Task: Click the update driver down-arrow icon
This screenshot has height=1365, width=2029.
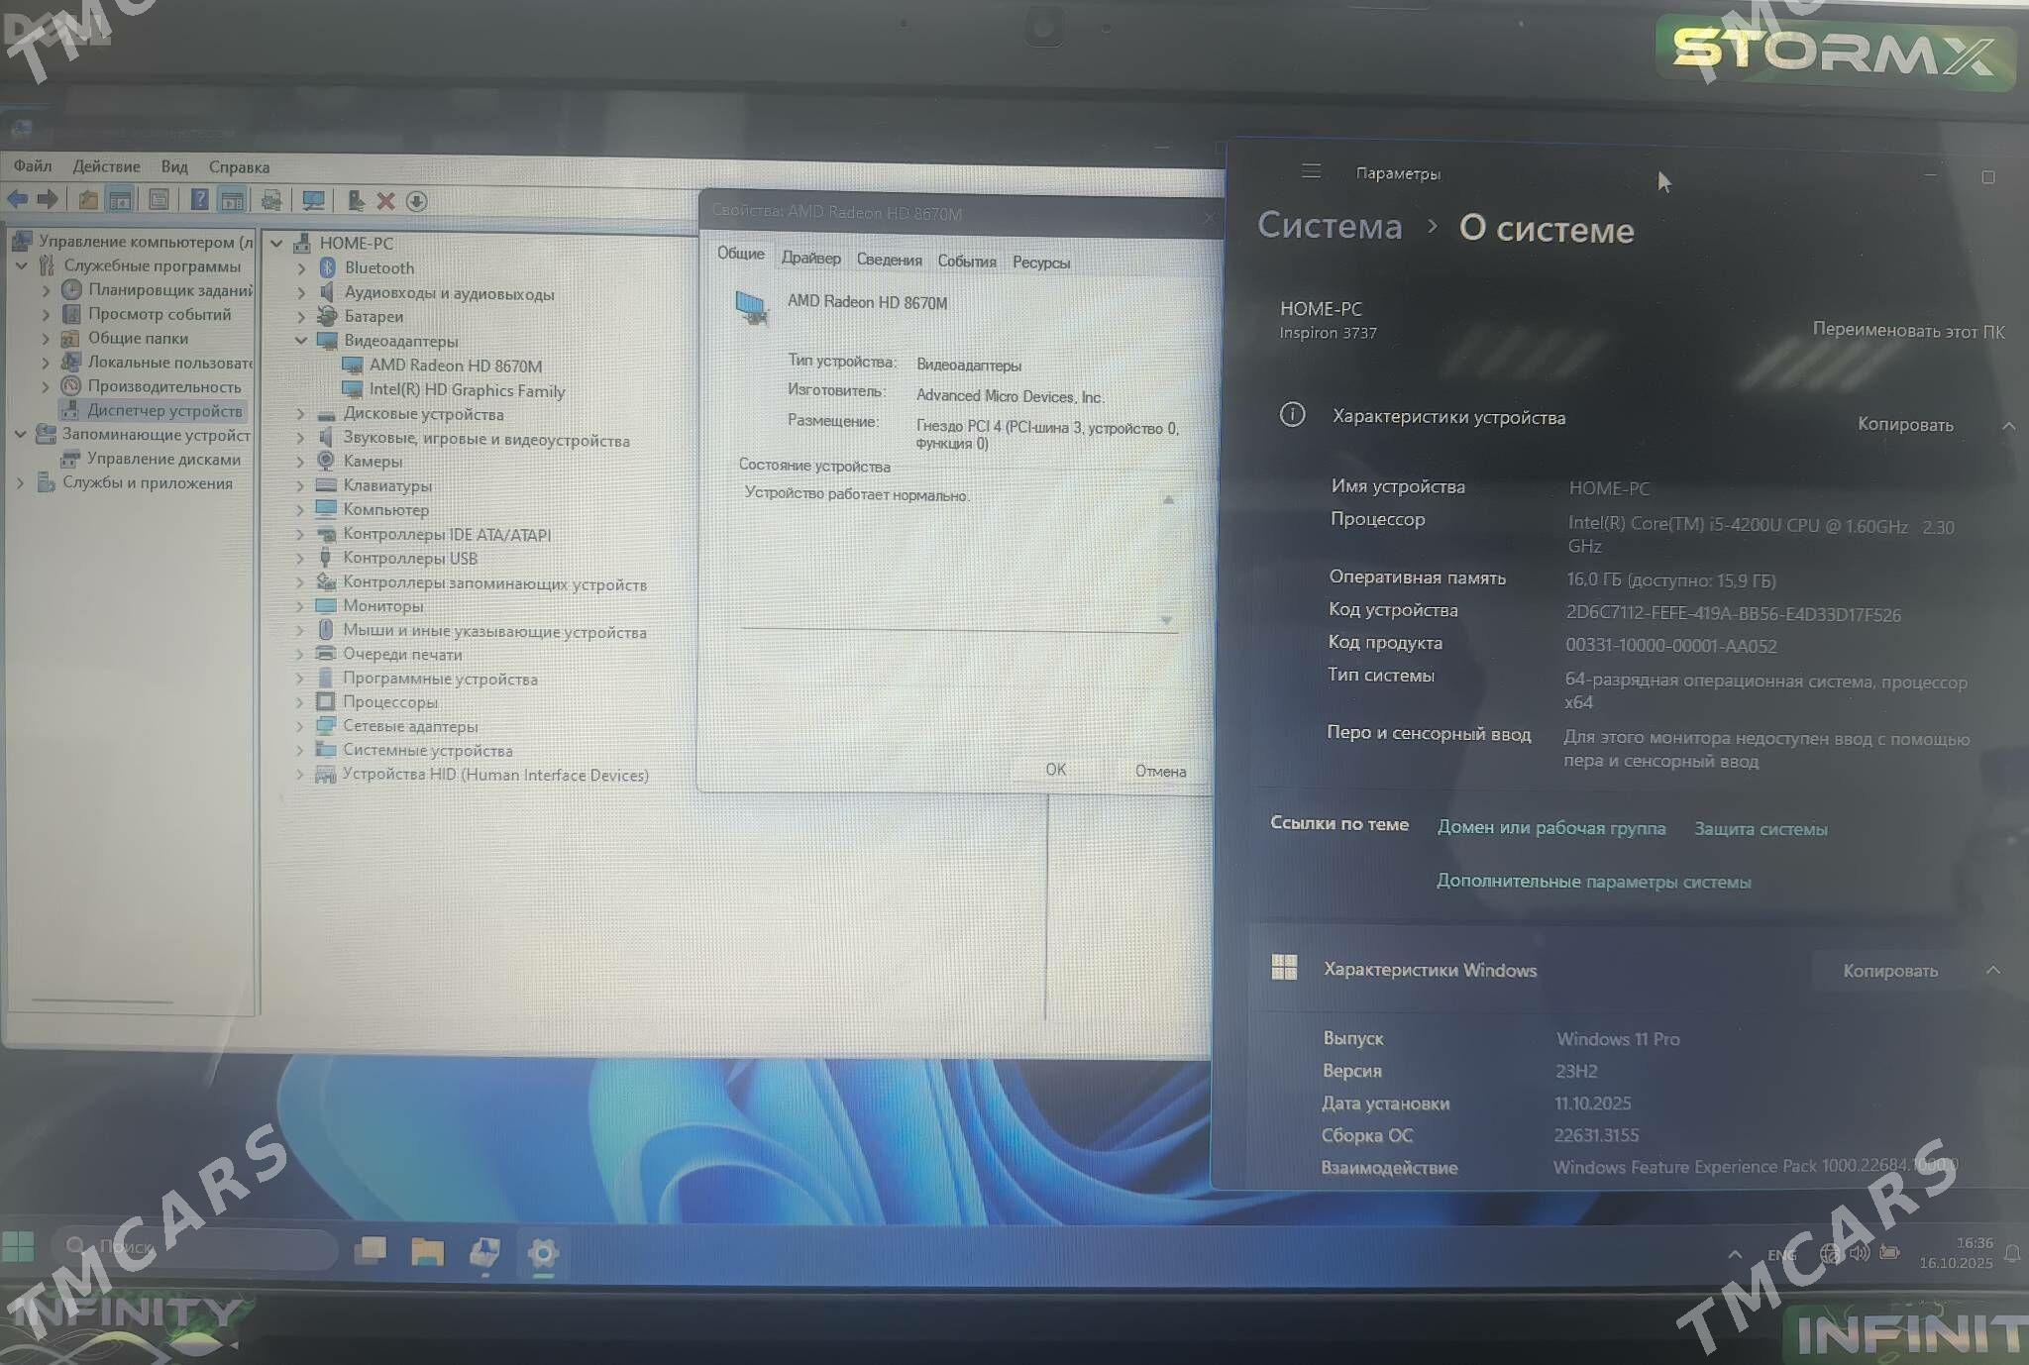Action: pyautogui.click(x=417, y=201)
